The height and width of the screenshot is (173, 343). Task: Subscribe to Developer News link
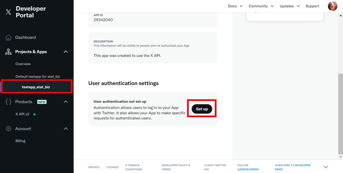(293, 167)
